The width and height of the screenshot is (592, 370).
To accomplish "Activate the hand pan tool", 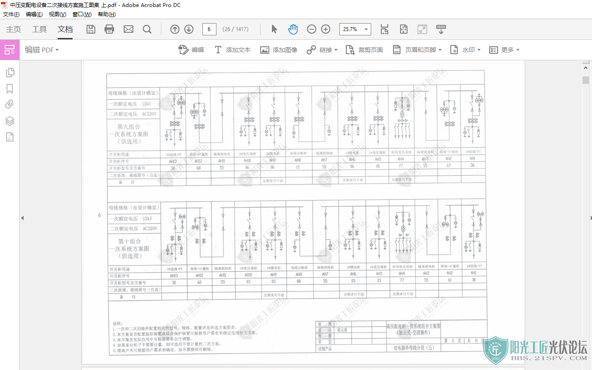I will [293, 29].
